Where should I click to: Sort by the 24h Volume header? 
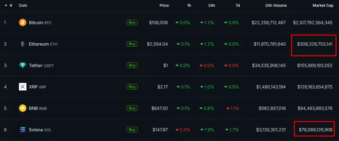[x=276, y=6]
